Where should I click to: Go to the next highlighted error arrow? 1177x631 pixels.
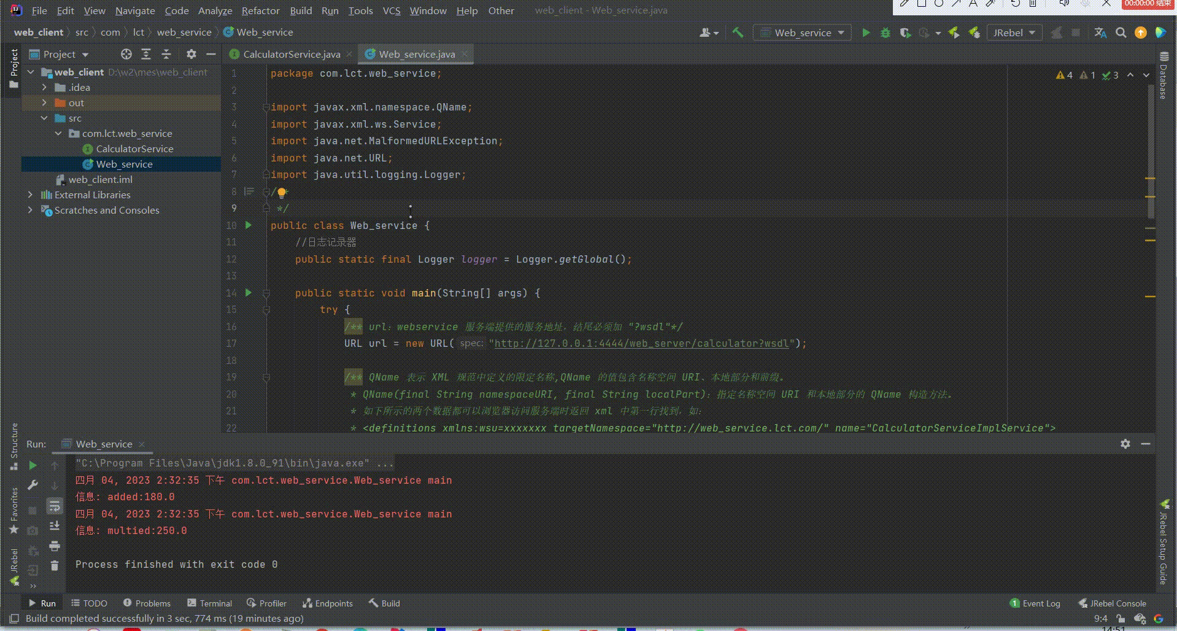(x=1146, y=75)
